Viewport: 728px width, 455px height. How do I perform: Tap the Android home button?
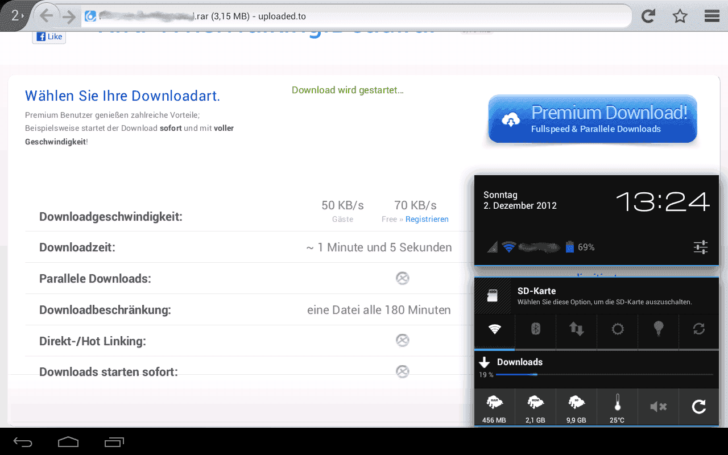[68, 441]
